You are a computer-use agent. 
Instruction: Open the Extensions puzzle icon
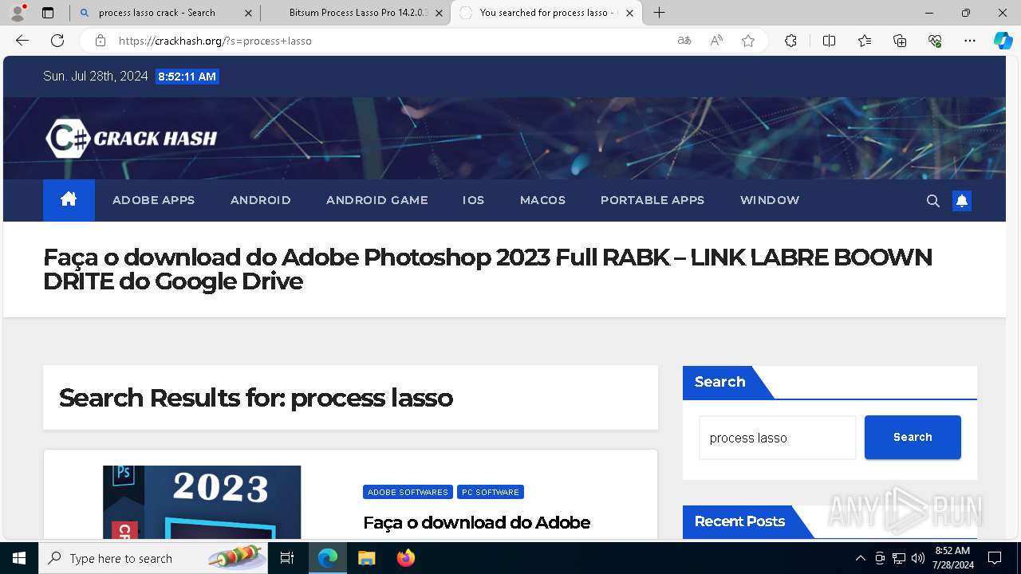(x=790, y=41)
